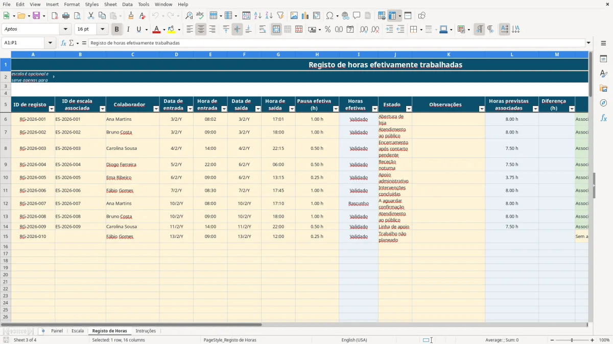Viewport: 613px width, 344px height.
Task: Switch to the Painel sheet tab
Action: (x=57, y=331)
